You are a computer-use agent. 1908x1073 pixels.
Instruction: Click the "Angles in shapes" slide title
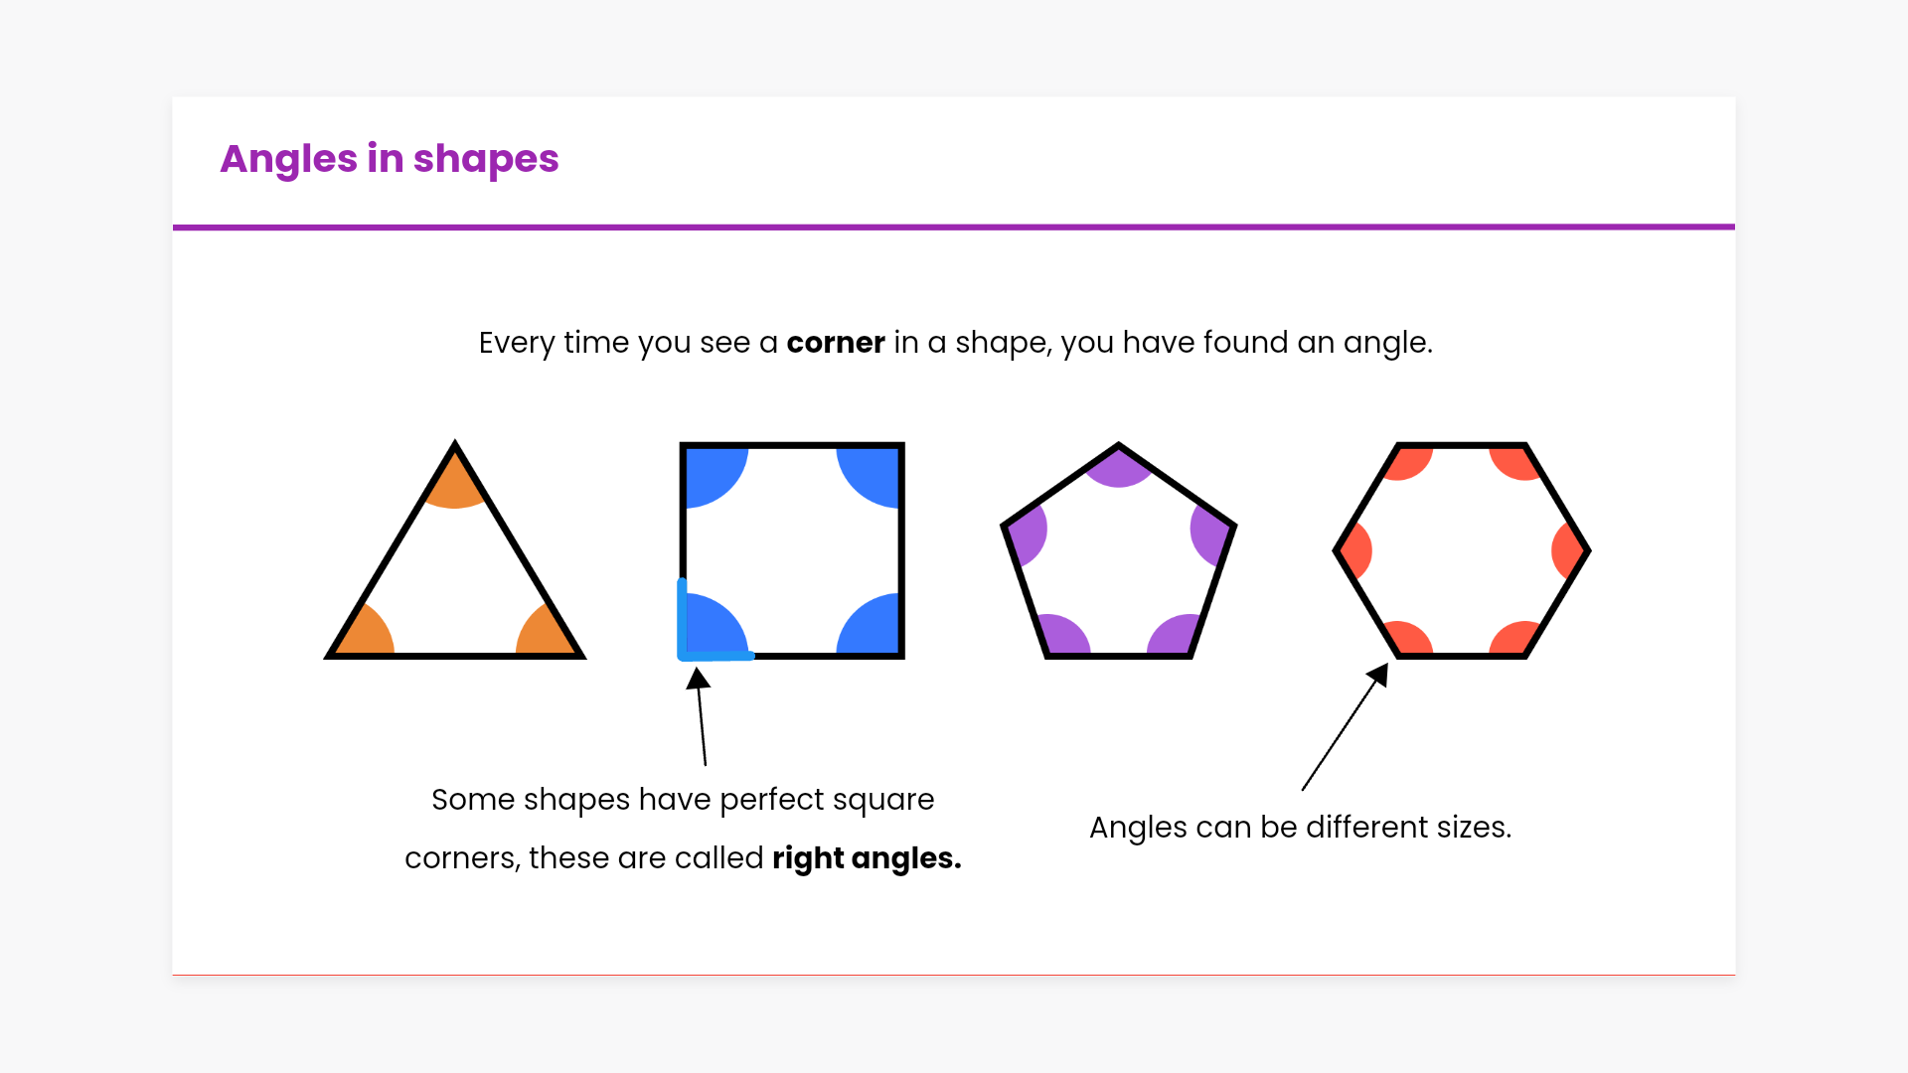[x=390, y=159]
